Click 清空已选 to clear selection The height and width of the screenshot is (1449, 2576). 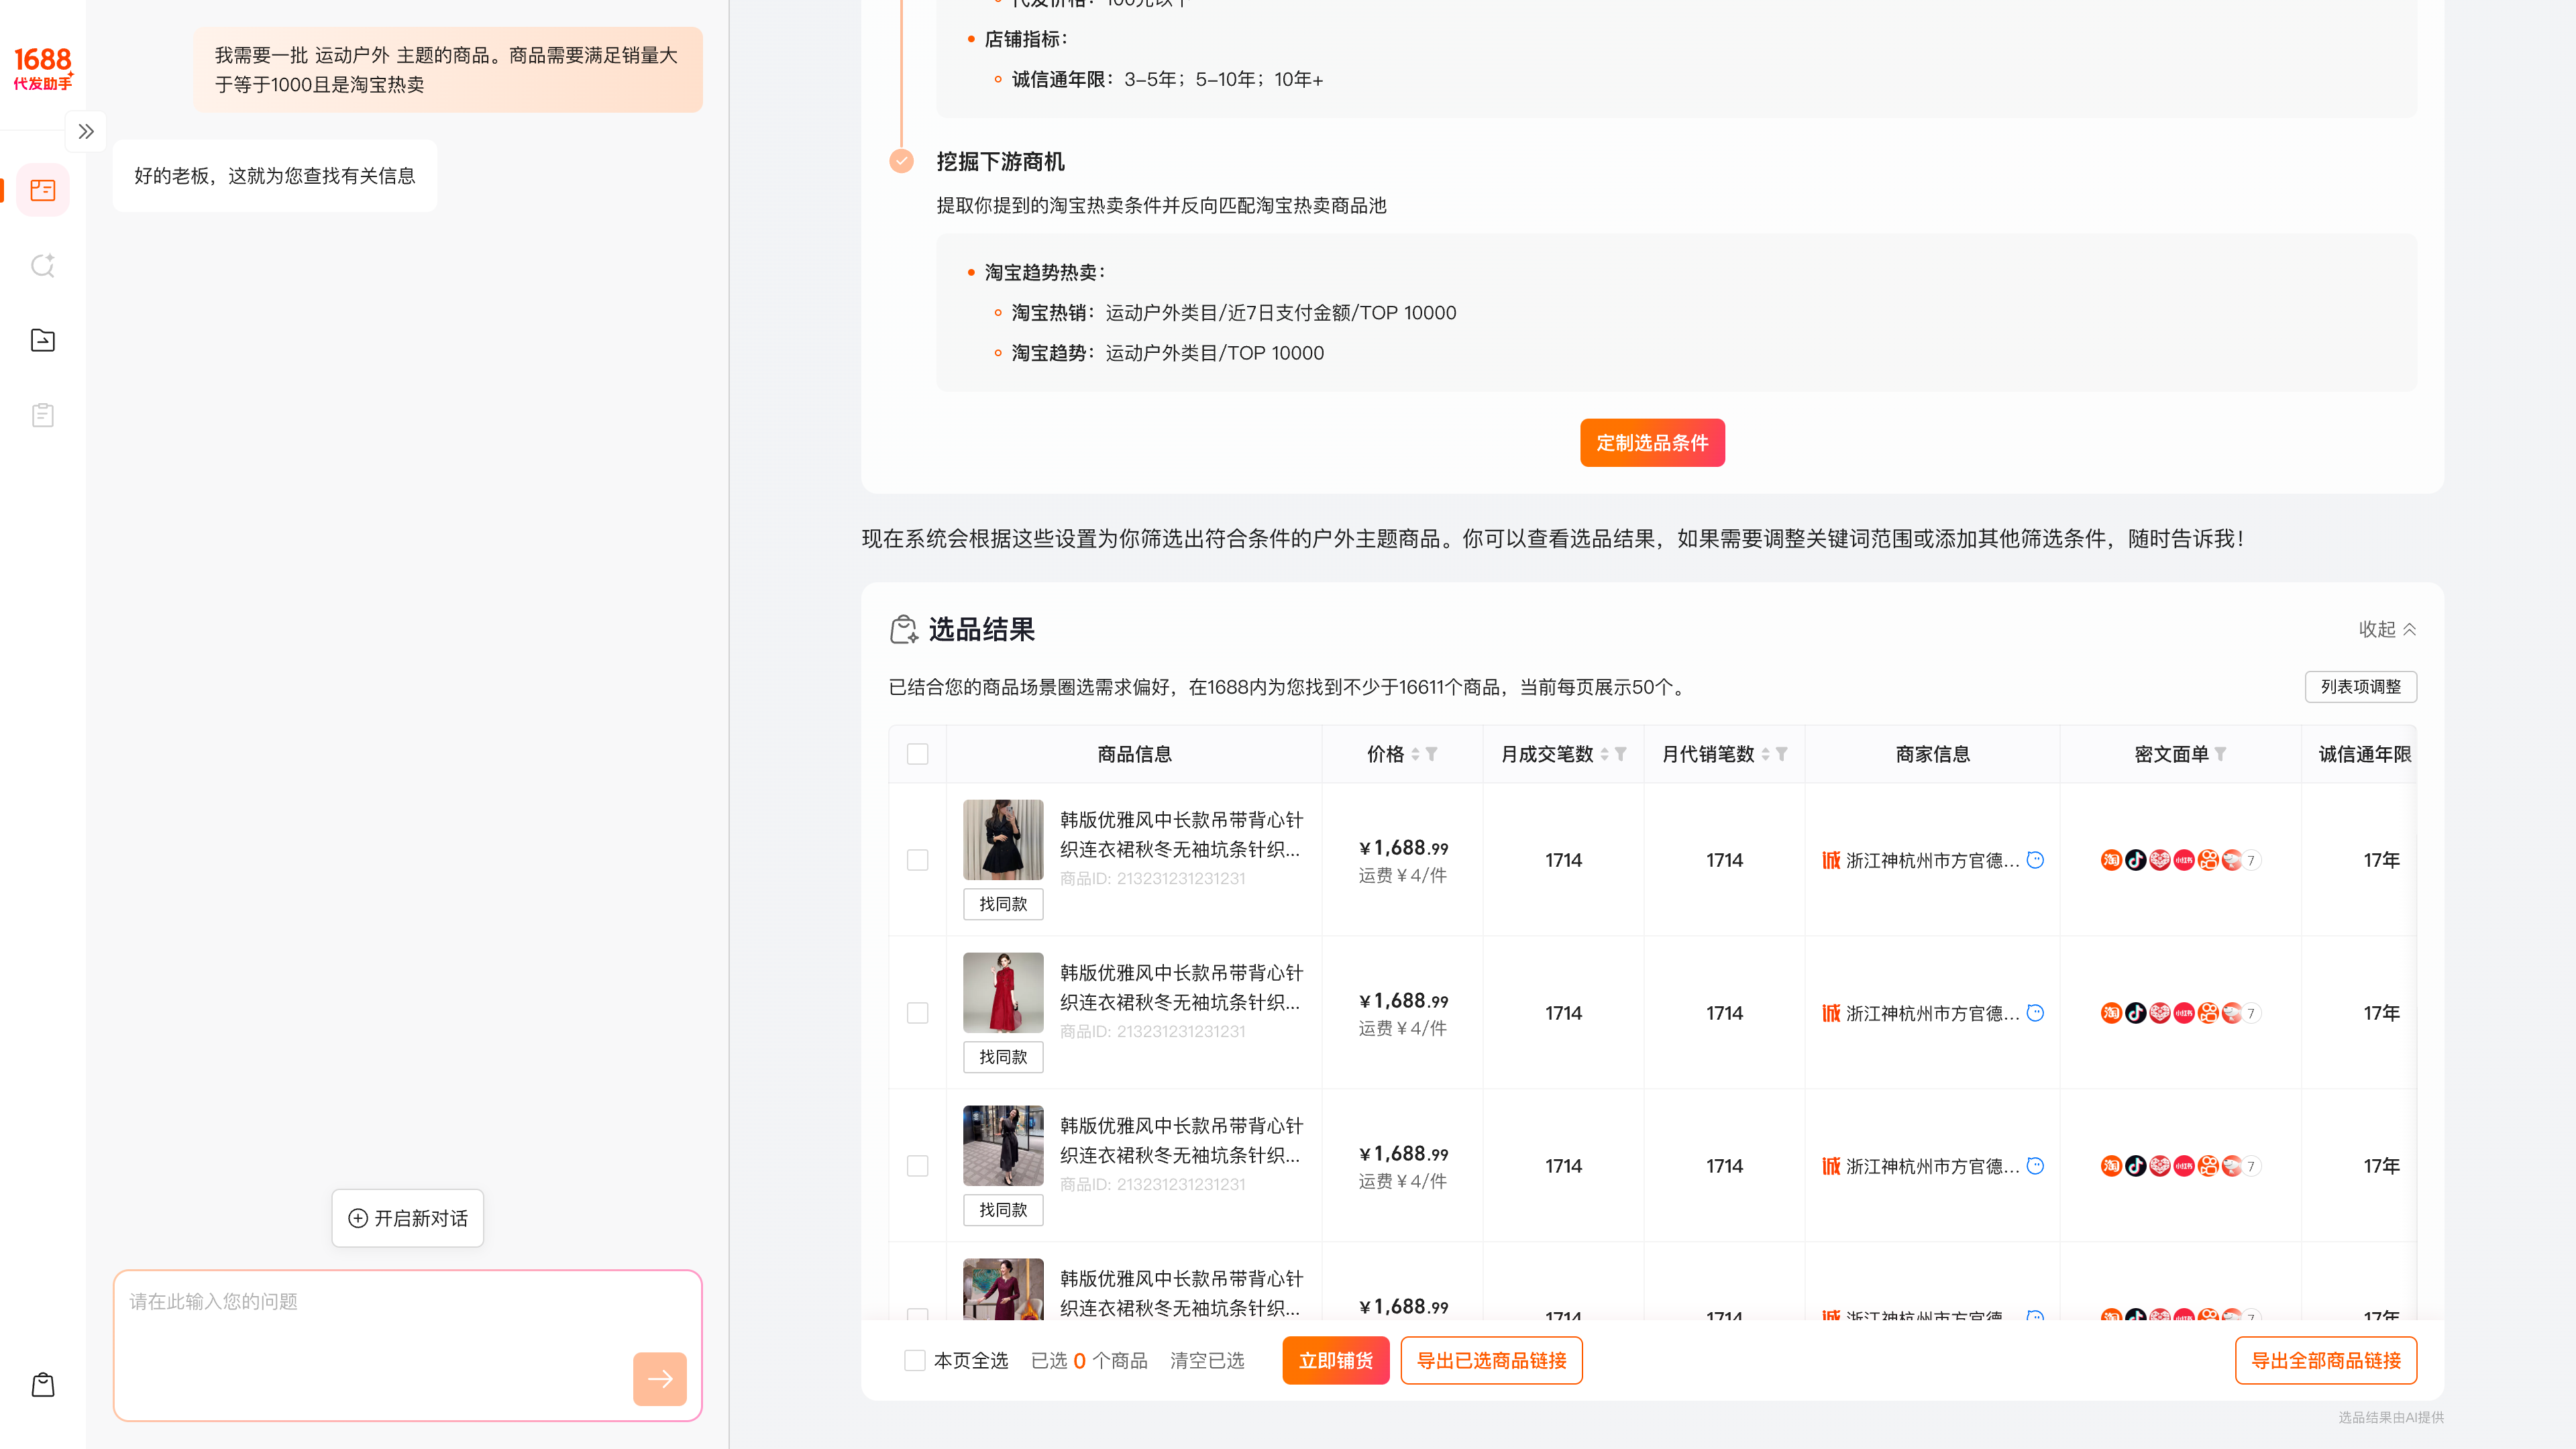coord(1207,1360)
